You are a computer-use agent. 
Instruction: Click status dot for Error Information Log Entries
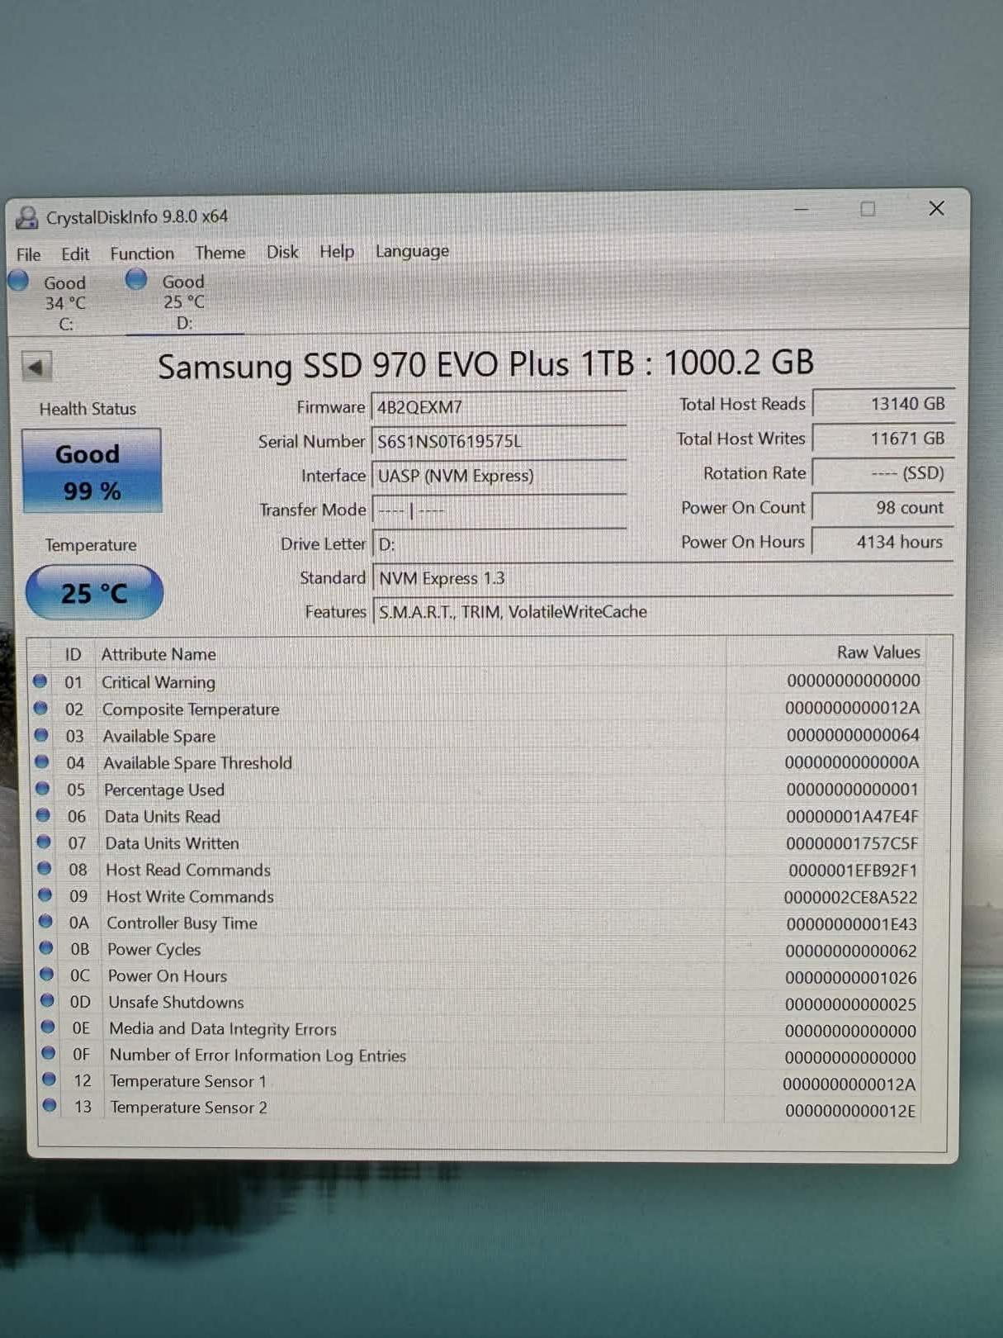(x=49, y=1054)
